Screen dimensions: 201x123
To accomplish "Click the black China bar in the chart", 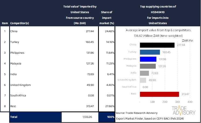I will pyautogui.click(x=157, y=45).
